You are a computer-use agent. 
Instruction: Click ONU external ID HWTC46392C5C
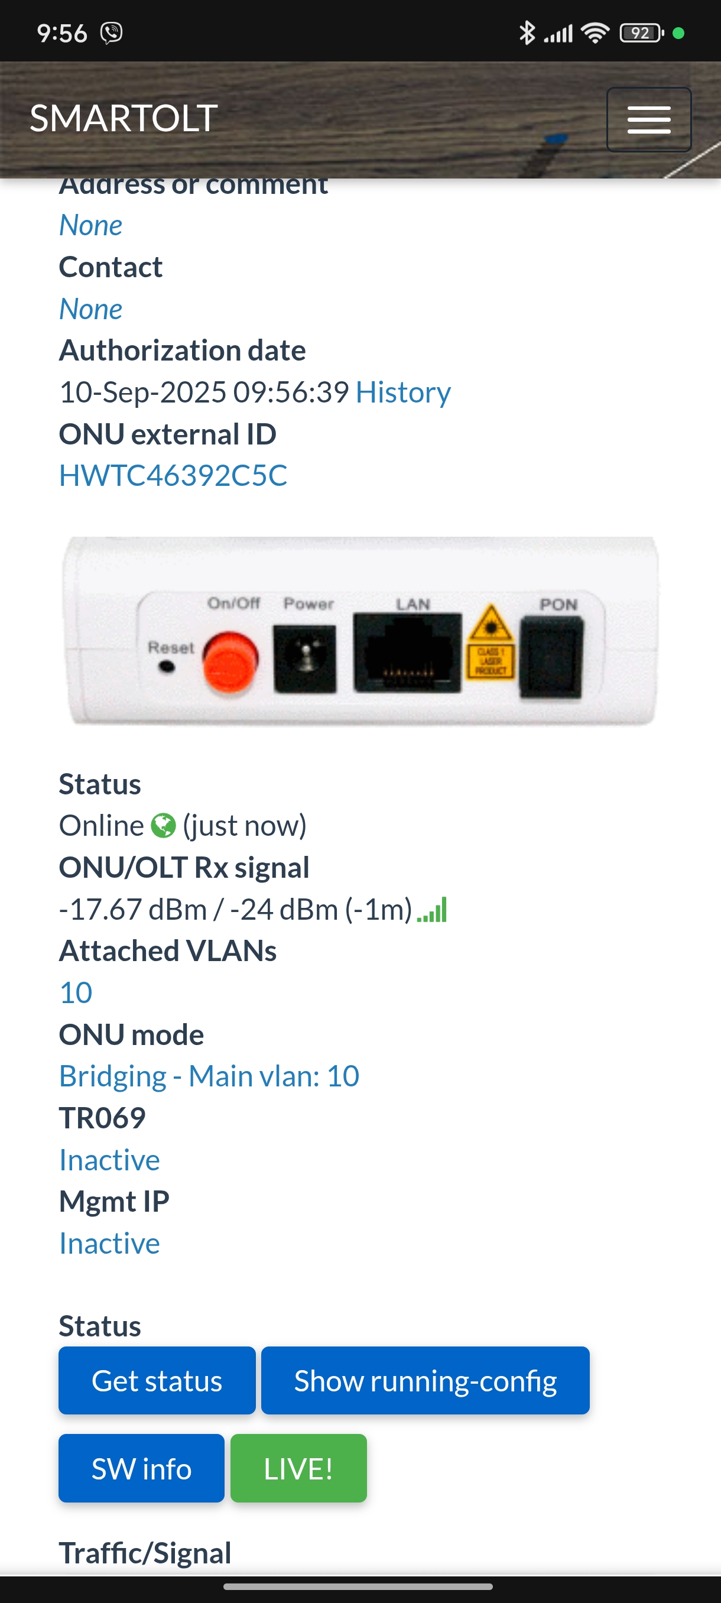pos(173,476)
